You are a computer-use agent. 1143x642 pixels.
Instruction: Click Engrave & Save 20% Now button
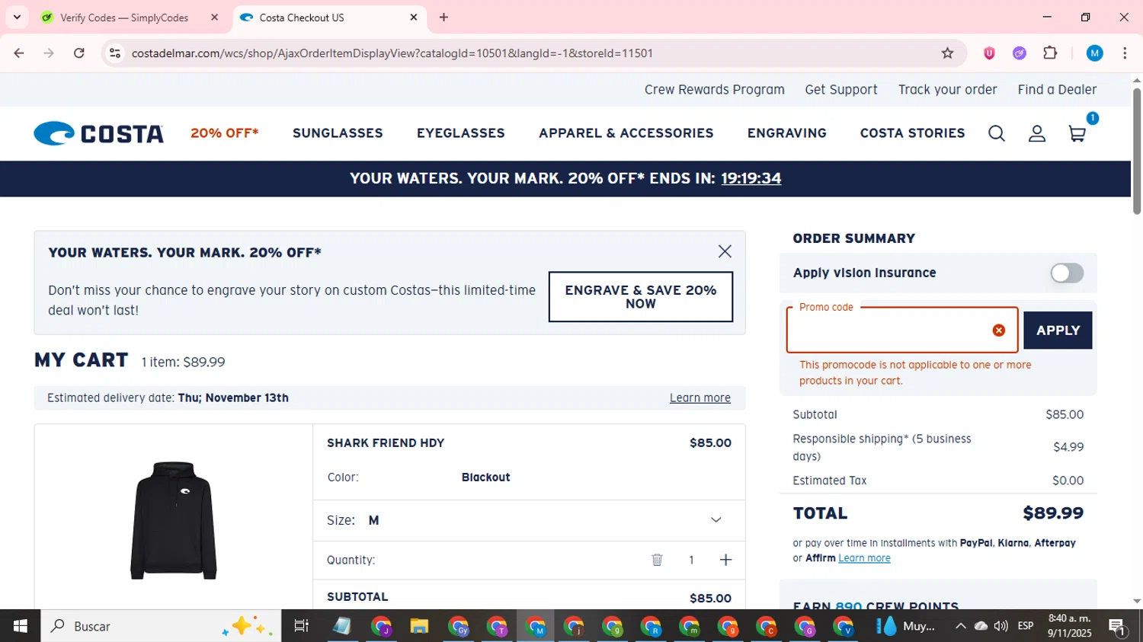click(641, 297)
